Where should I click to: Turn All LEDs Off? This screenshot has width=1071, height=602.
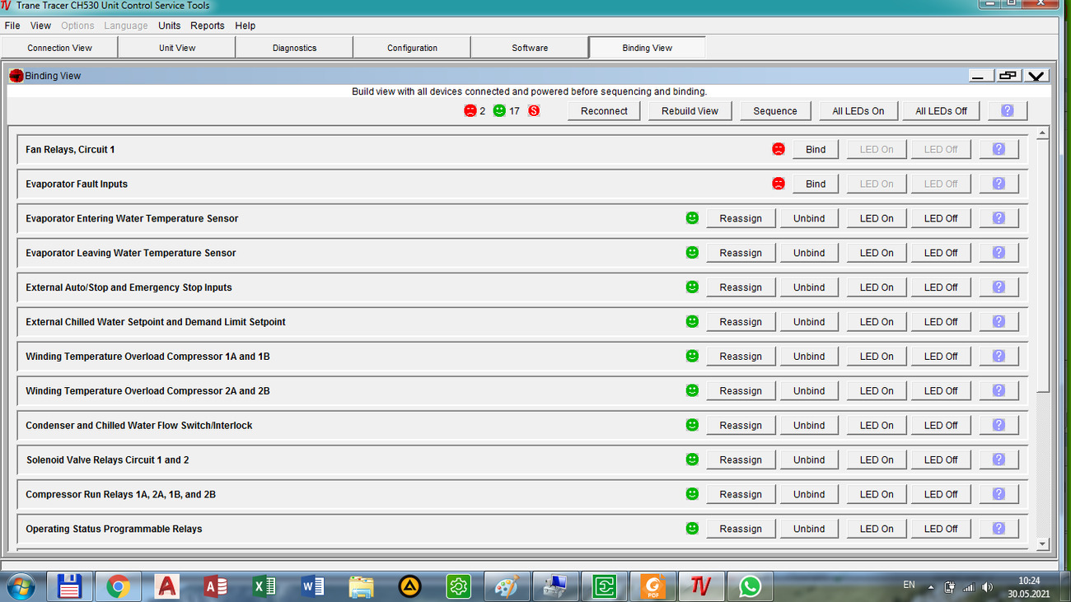(x=941, y=111)
